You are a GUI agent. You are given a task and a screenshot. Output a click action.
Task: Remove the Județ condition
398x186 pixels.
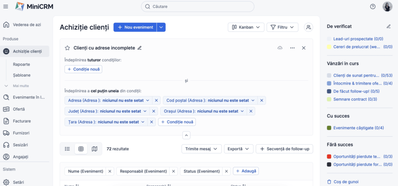pyautogui.click(x=154, y=111)
